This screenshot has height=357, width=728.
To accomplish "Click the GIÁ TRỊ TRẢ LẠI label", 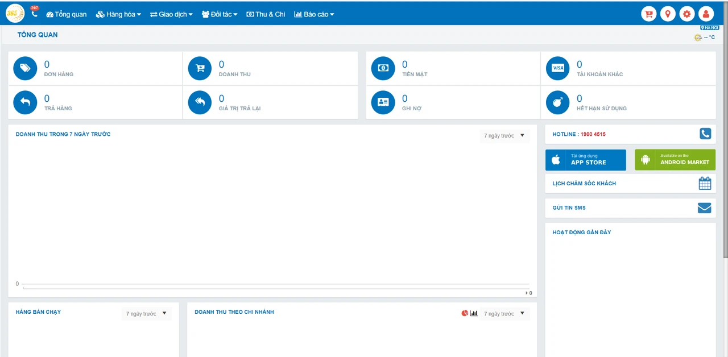I will click(240, 109).
